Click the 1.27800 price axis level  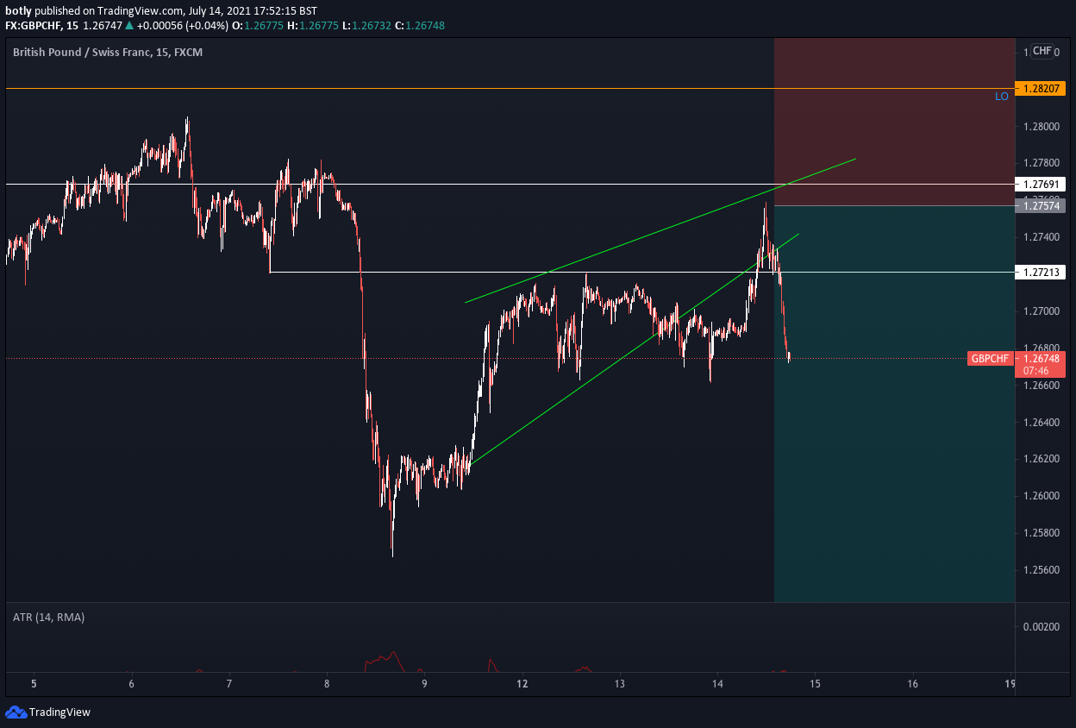click(1042, 163)
